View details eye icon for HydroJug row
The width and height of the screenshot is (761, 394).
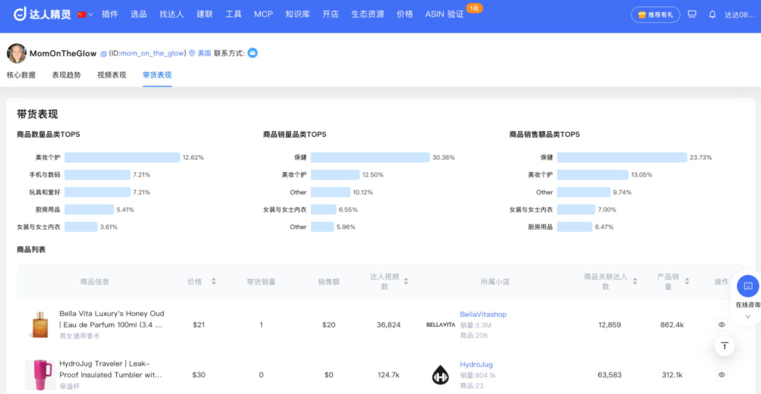pyautogui.click(x=722, y=375)
